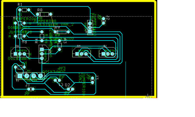
Task: Select the green CON2 text near J3
Action: tap(80, 78)
